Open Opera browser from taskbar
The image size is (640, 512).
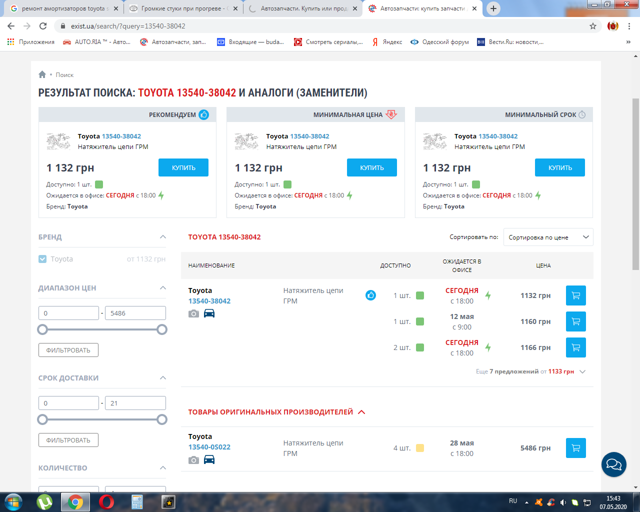106,501
